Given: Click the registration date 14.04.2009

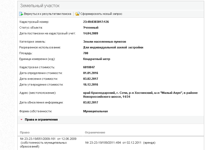Looking at the screenshot, I should pyautogui.click(x=91, y=33).
